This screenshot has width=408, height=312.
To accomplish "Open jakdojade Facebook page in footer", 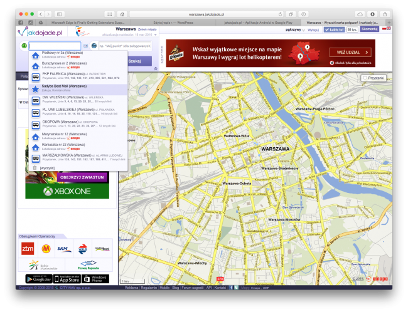I will (x=231, y=288).
